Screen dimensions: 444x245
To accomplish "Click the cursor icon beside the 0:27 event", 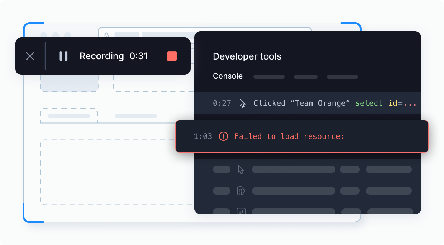I will click(242, 103).
